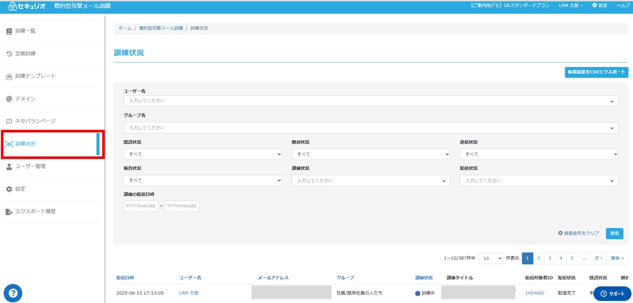Click the 社員/既存社員の人たち group cell
This screenshot has width=633, height=303.
click(359, 293)
